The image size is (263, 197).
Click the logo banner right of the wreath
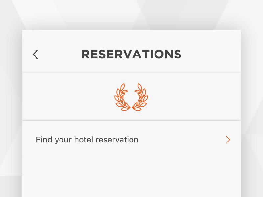[x=197, y=97]
